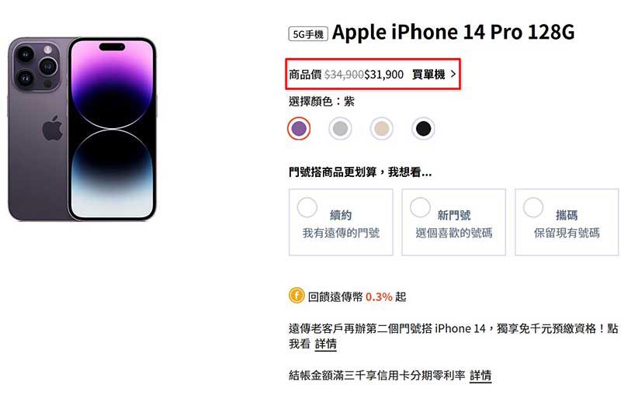
Task: Open 詳情 link for zero-interest installment
Action: [x=480, y=375]
